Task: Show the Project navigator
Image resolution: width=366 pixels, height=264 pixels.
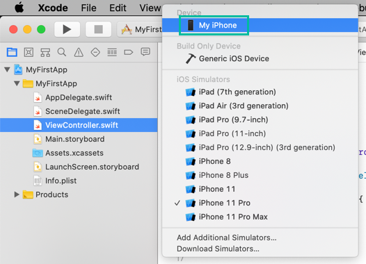Action: (12, 52)
